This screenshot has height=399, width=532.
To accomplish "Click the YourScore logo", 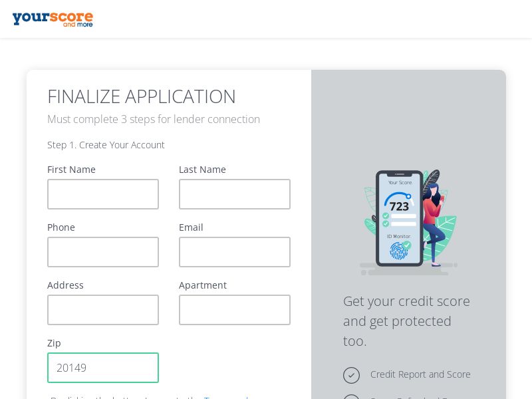I will 53,19.
